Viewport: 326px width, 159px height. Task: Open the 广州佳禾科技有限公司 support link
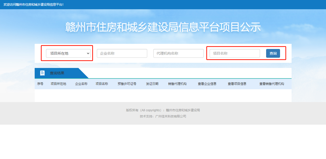point(171,116)
